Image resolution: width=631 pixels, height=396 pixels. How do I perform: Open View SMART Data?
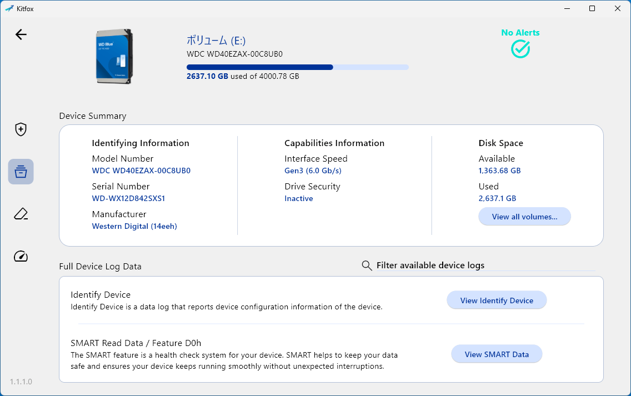pyautogui.click(x=497, y=354)
